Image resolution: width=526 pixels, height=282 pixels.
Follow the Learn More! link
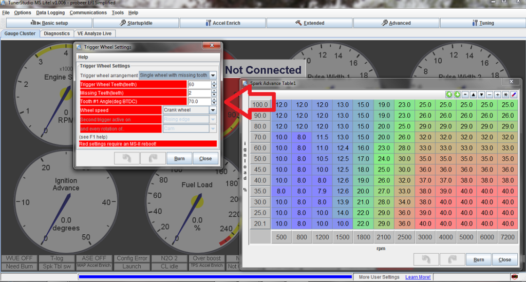[x=418, y=277]
